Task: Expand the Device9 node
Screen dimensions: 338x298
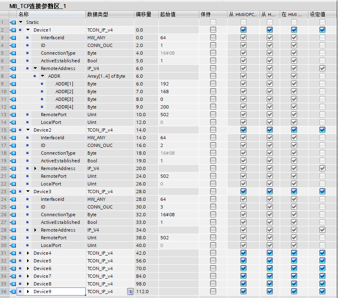Action: pos(28,292)
